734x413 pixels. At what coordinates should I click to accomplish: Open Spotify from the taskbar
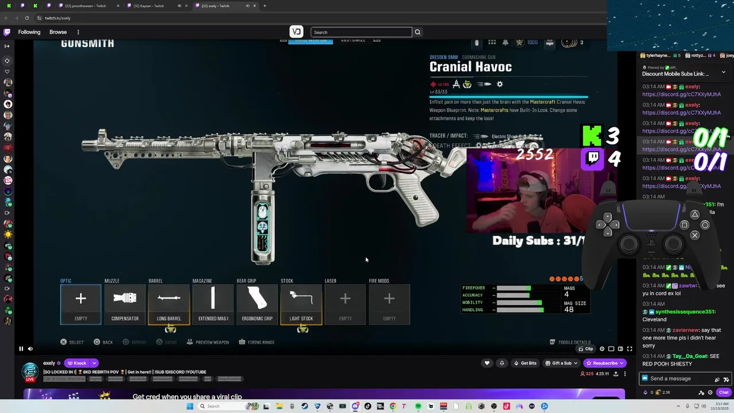418,406
